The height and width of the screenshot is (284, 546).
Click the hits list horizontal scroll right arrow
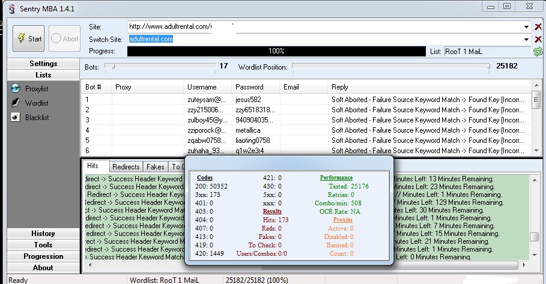coord(524,265)
